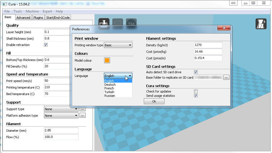The image size is (272, 153).
Task: Click the Cost (price/kg) field
Action: (208, 52)
